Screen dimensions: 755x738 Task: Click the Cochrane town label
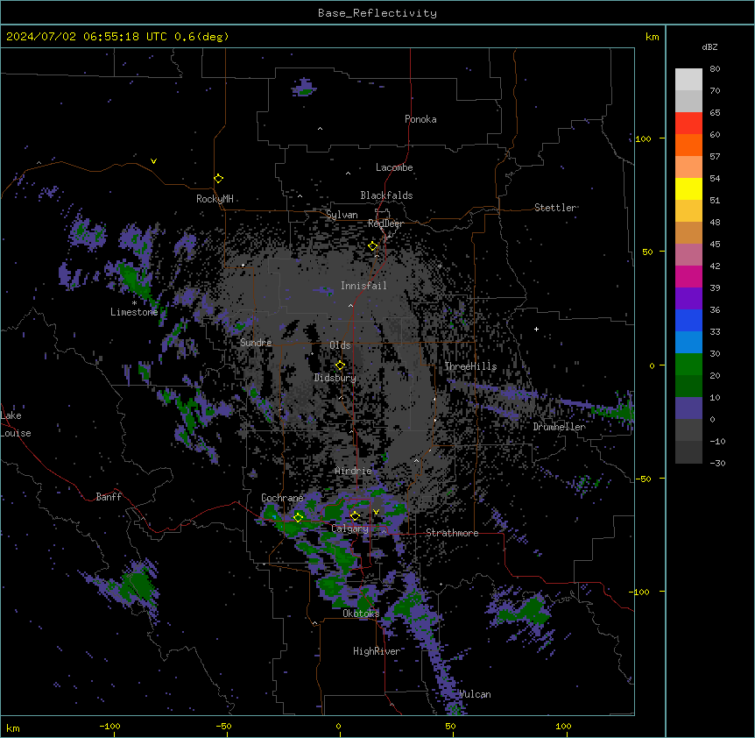pos(282,498)
